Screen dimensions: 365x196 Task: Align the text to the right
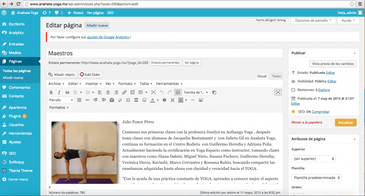coord(116,92)
